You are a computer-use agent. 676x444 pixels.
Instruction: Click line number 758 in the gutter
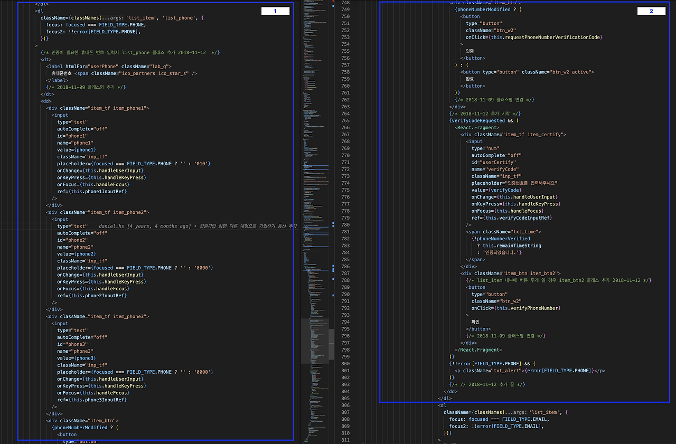[345, 72]
